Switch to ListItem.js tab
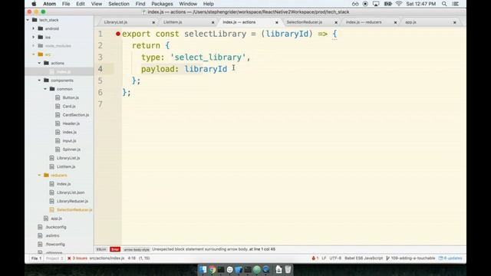 pos(173,22)
